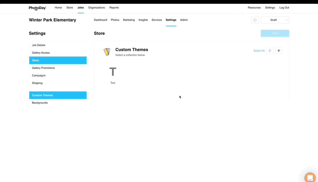Select the job Settings tab
The width and height of the screenshot is (318, 182).
pos(171,20)
